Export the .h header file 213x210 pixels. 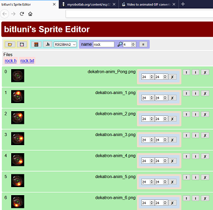(x=48, y=44)
